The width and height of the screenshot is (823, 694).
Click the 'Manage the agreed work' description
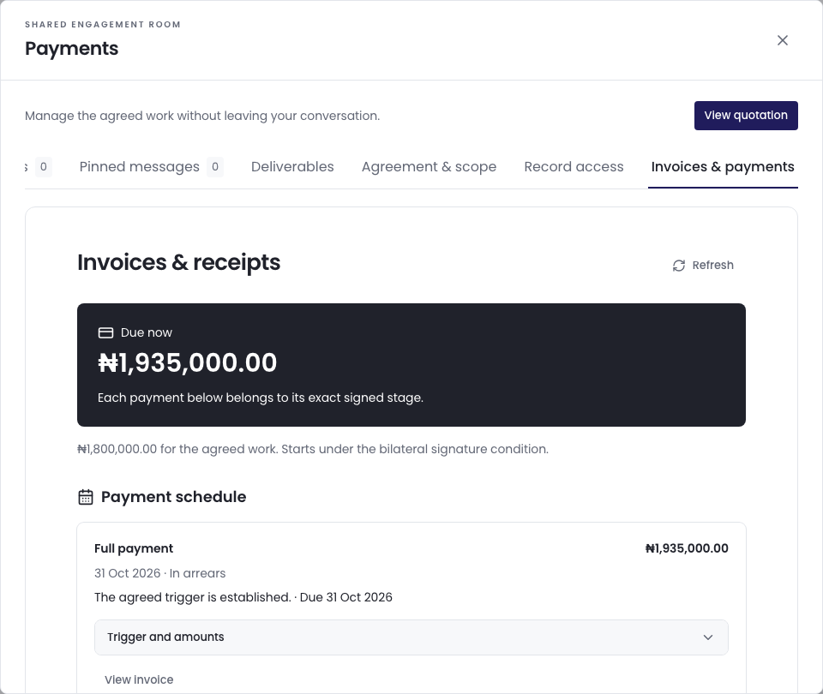point(202,116)
